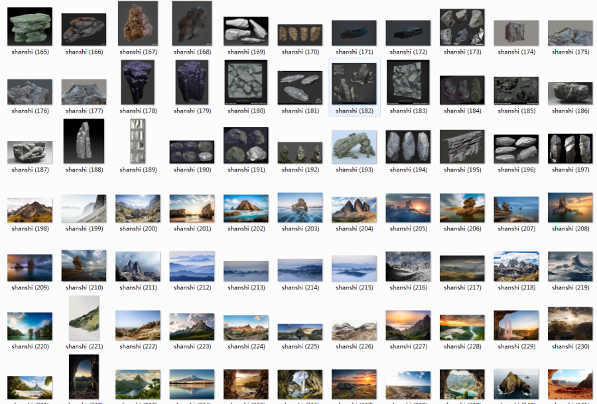Select the "shanshi (211)" file label

pyautogui.click(x=138, y=287)
